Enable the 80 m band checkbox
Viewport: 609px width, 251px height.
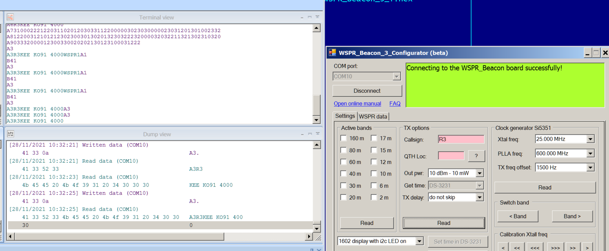(344, 150)
